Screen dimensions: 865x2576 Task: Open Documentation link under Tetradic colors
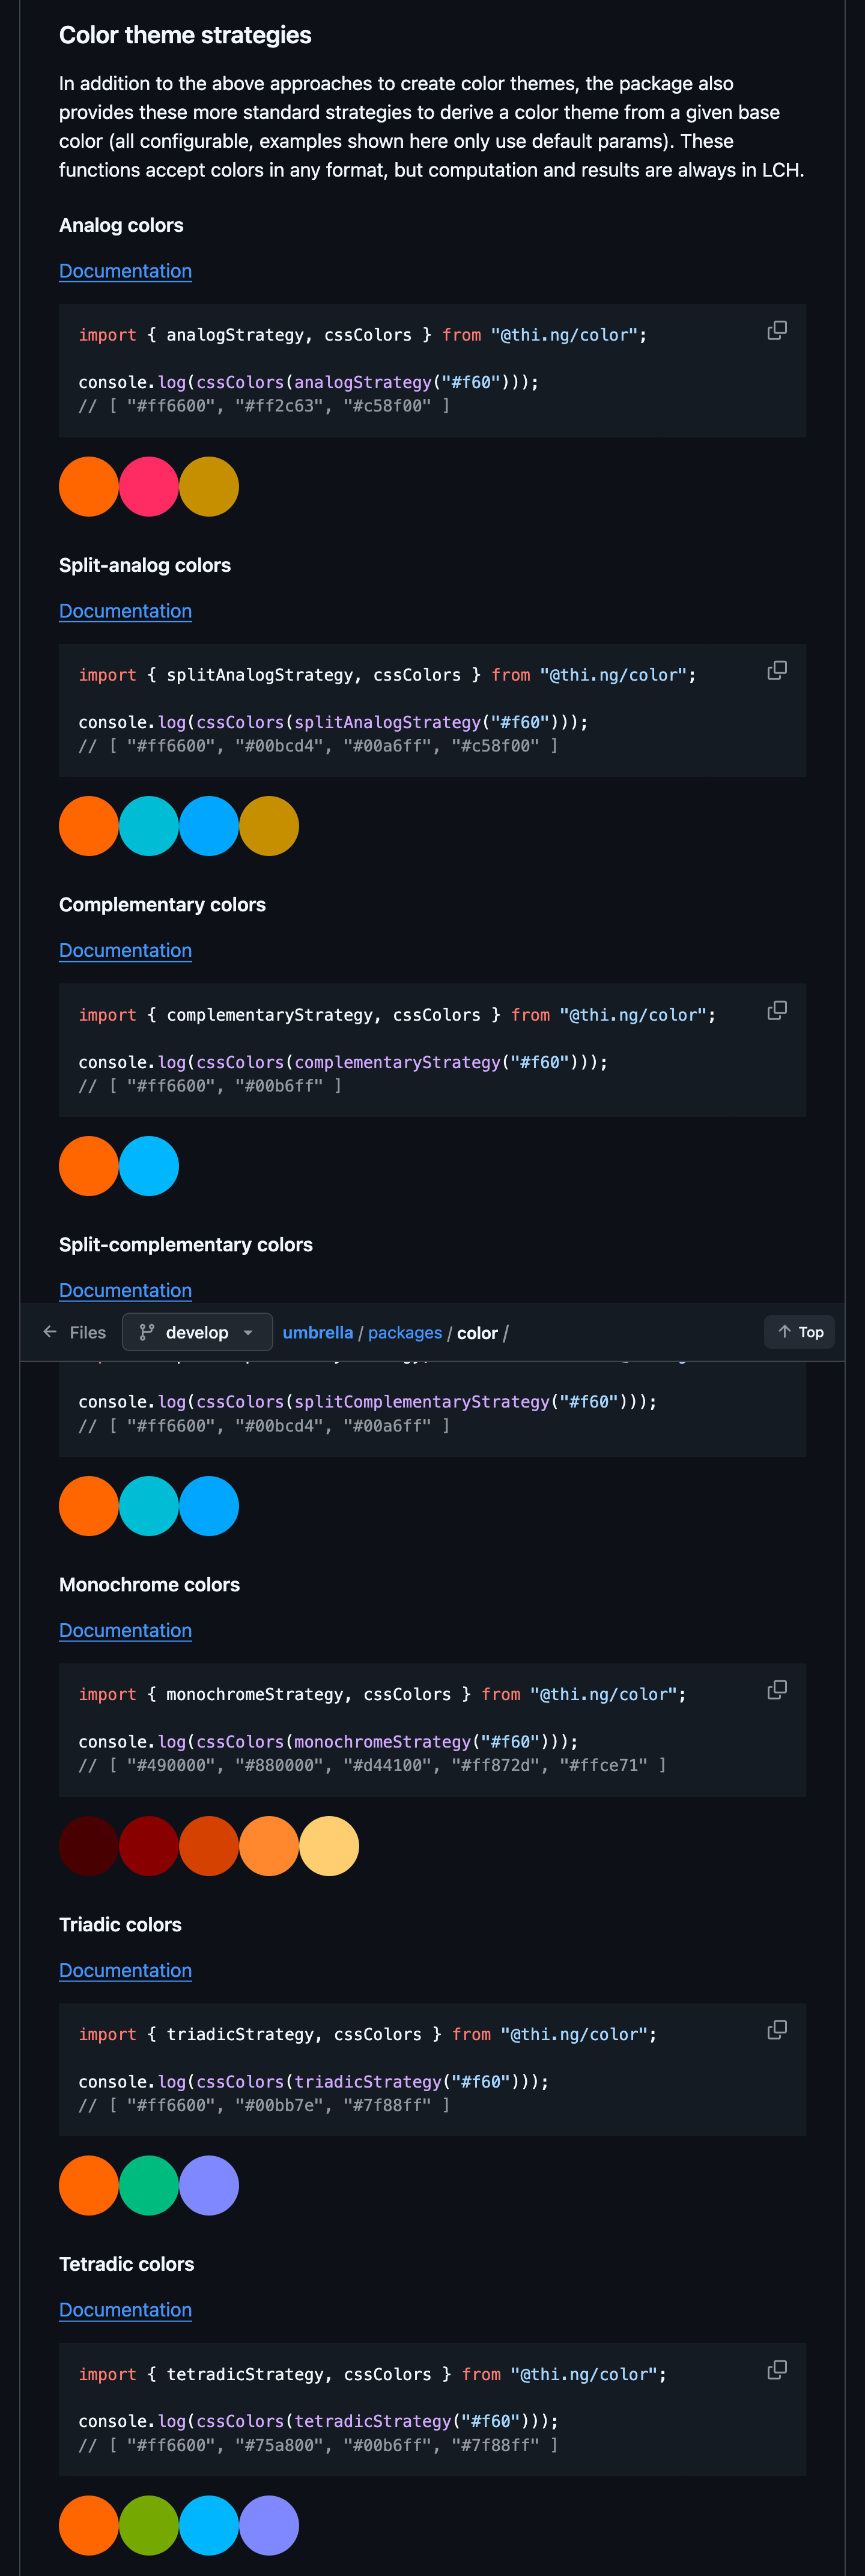point(125,2310)
